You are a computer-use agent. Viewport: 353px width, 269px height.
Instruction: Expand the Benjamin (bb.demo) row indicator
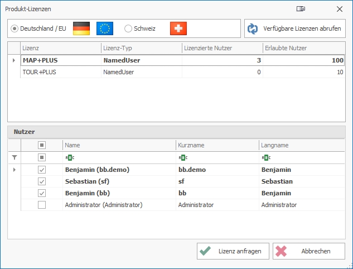click(x=14, y=170)
